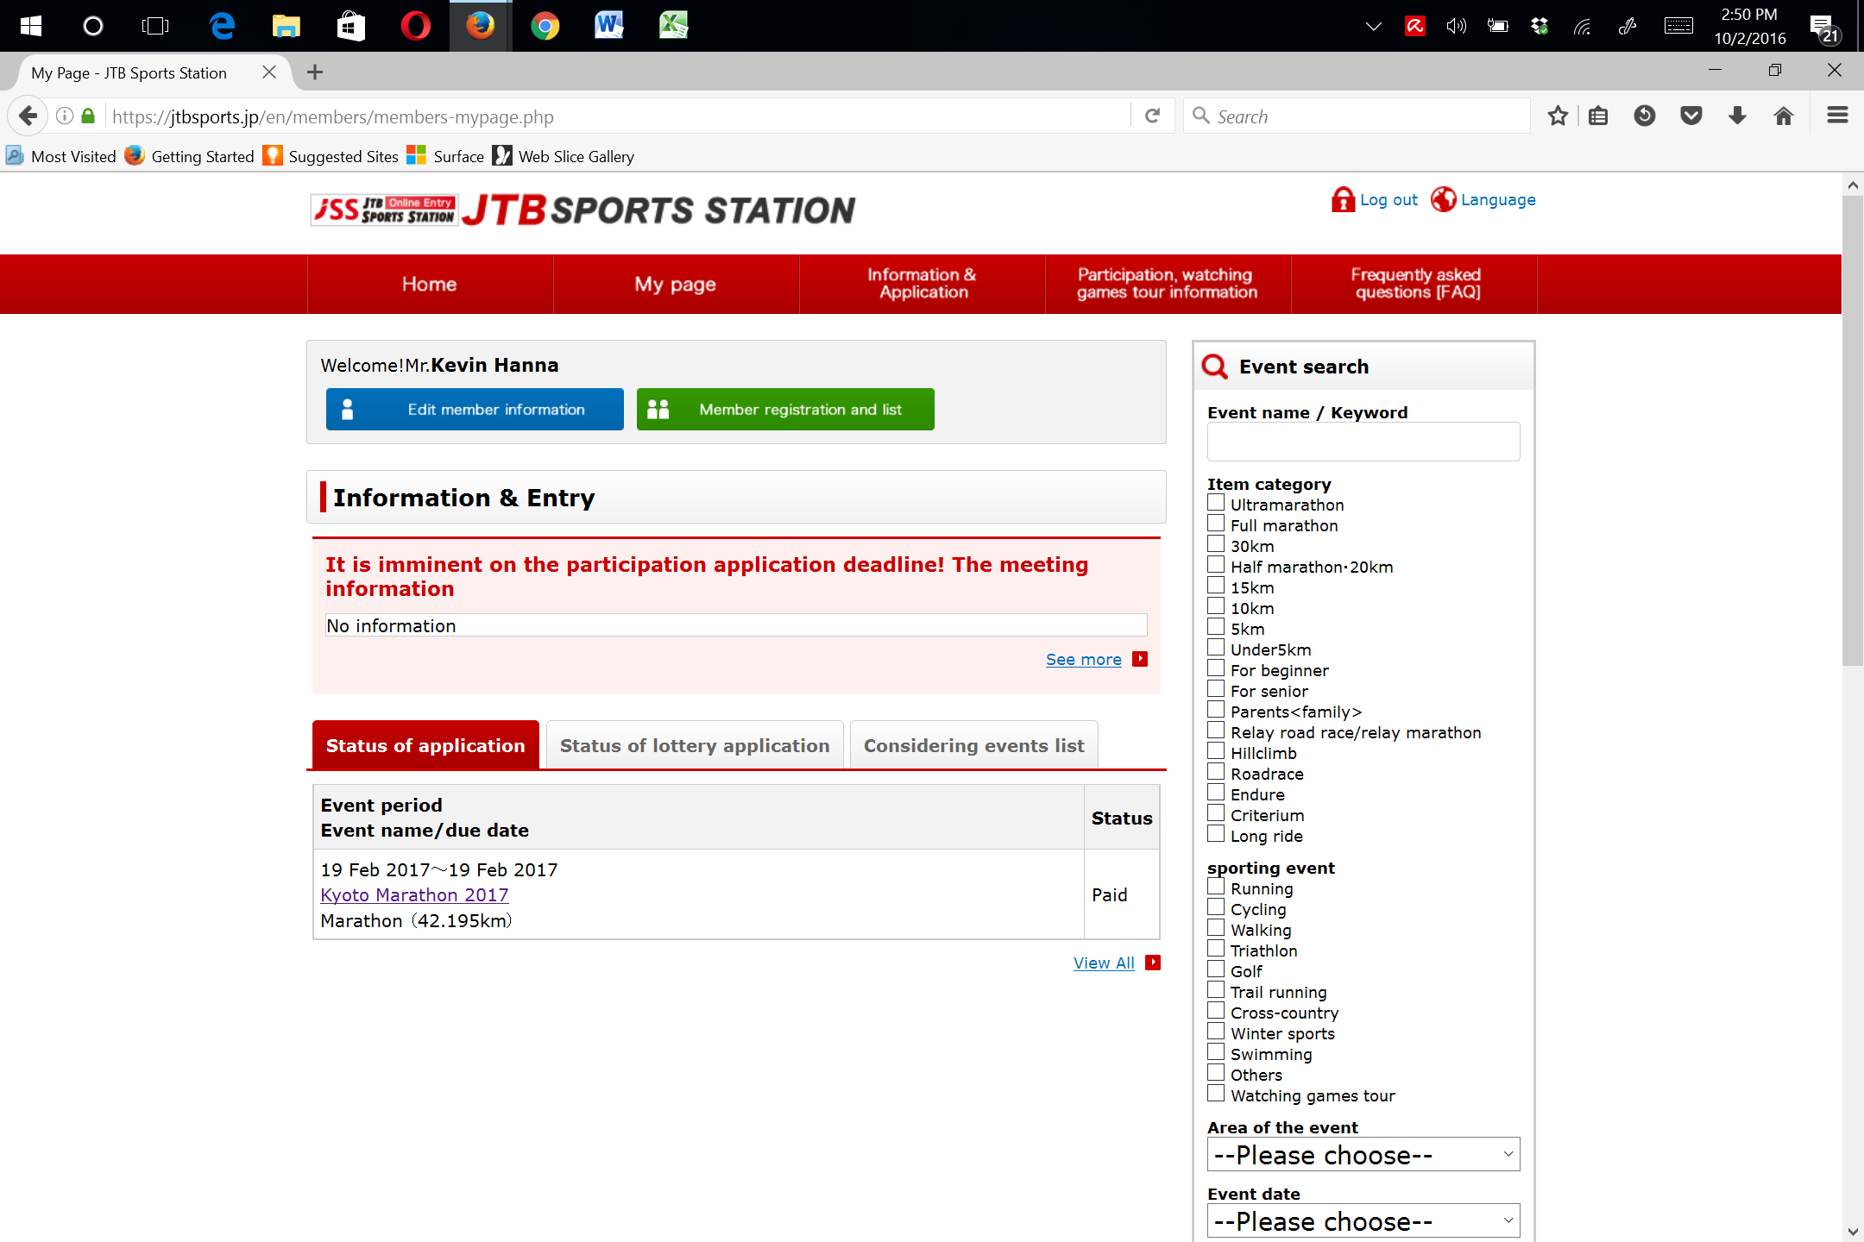This screenshot has width=1864, height=1242.
Task: Click the Firefox back arrow button
Action: (28, 116)
